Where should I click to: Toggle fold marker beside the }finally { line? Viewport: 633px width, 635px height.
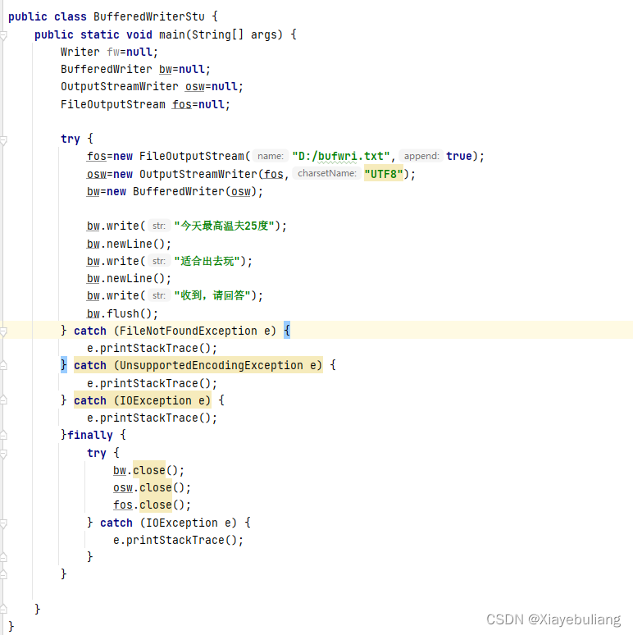3,436
